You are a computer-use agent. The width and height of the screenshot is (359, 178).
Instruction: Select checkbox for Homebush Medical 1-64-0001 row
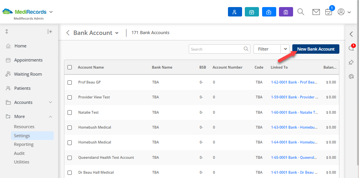69,143
